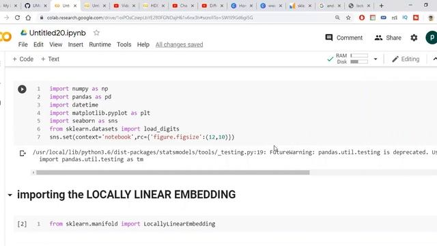Add a new Code cell
Screen dimensions: 437x246
pos(23,59)
